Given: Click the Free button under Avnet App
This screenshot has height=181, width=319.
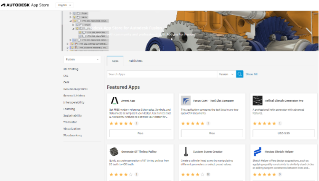Looking at the screenshot, I should 141,133.
